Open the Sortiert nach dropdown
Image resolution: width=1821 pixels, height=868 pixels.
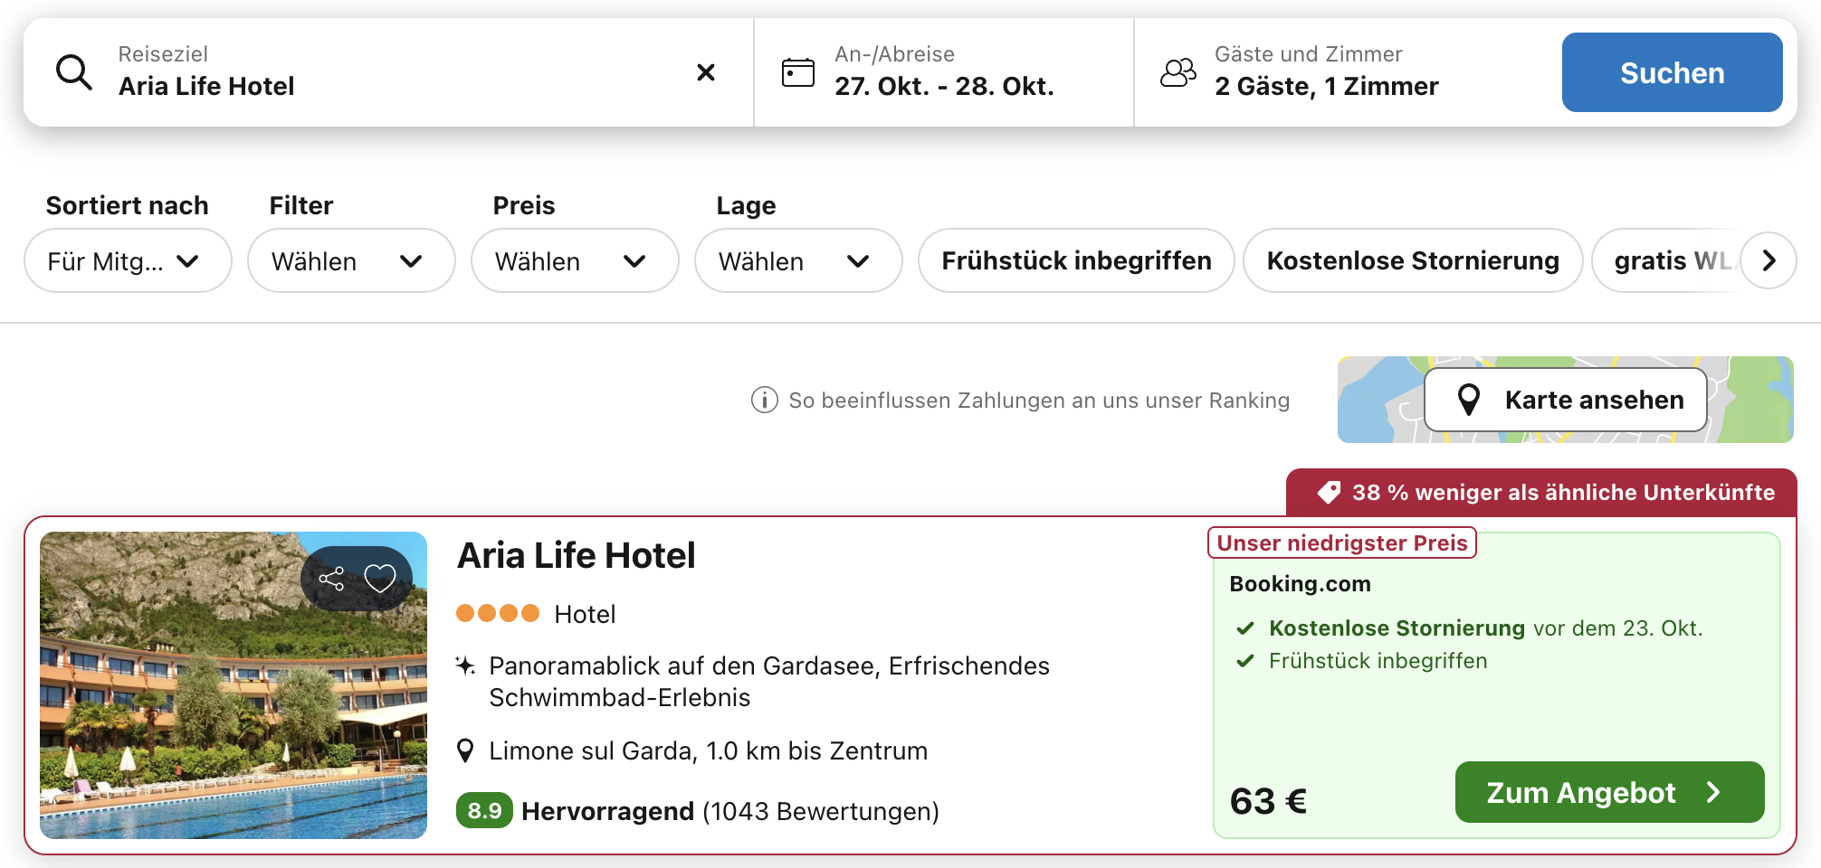pos(128,261)
